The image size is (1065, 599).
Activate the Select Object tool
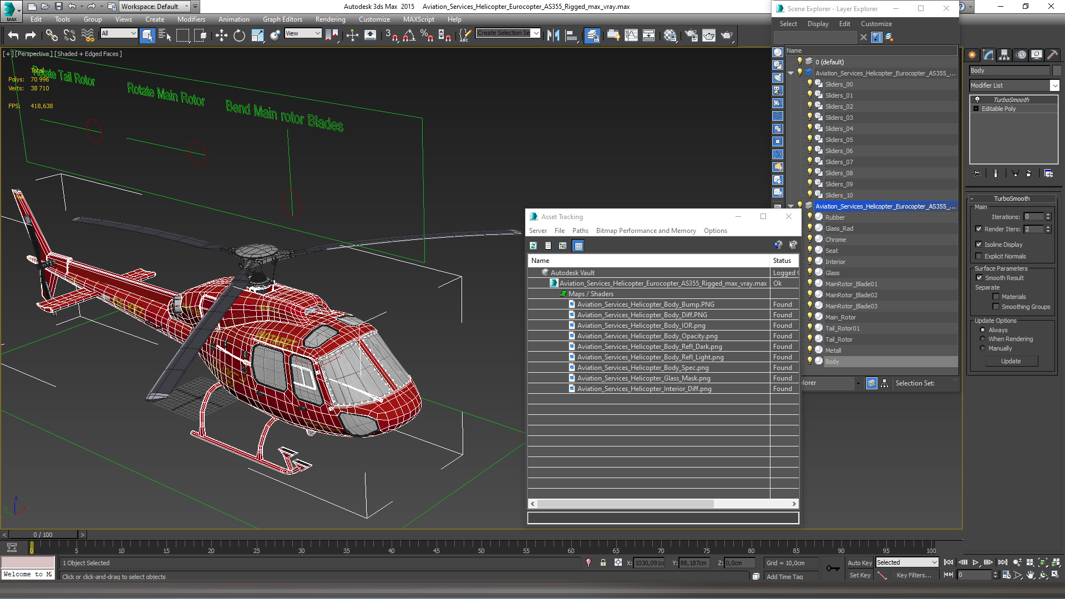[148, 35]
